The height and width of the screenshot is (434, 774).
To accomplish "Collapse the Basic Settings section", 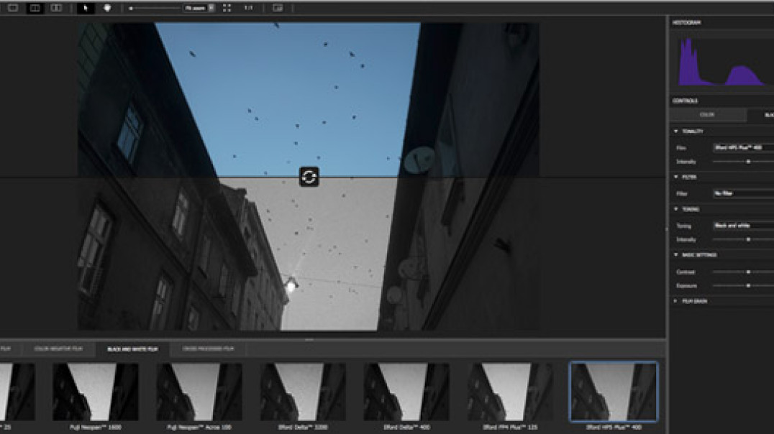I will tap(675, 255).
